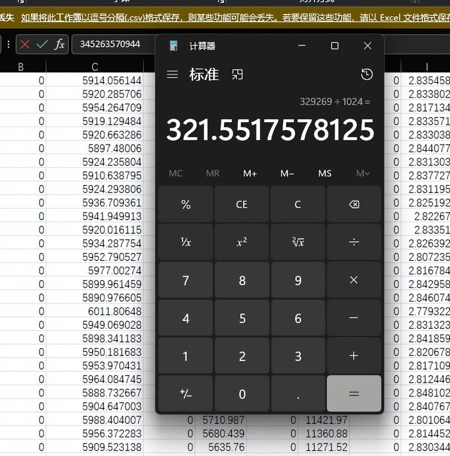
Task: Click digit 0 on Calculator keypad
Action: pyautogui.click(x=242, y=394)
